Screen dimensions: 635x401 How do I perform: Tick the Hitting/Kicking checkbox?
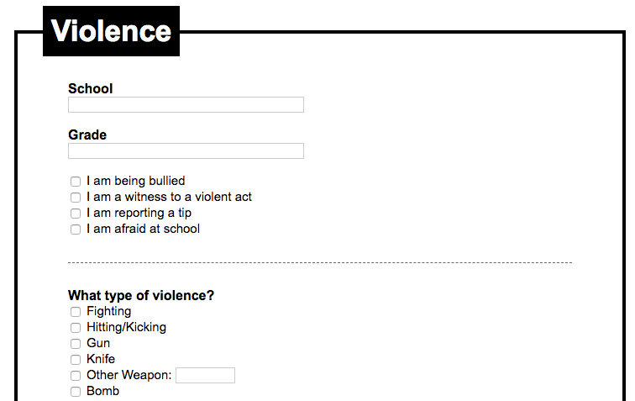click(x=76, y=328)
